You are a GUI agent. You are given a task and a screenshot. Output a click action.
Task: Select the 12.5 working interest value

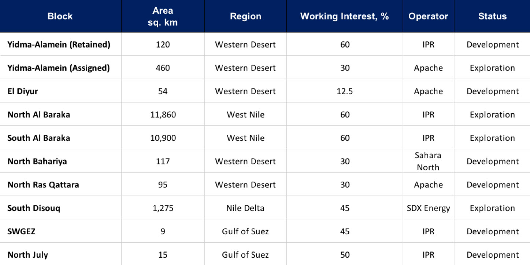pyautogui.click(x=345, y=91)
